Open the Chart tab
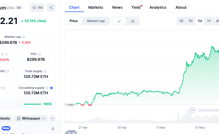This screenshot has height=134, width=219. 74,8
